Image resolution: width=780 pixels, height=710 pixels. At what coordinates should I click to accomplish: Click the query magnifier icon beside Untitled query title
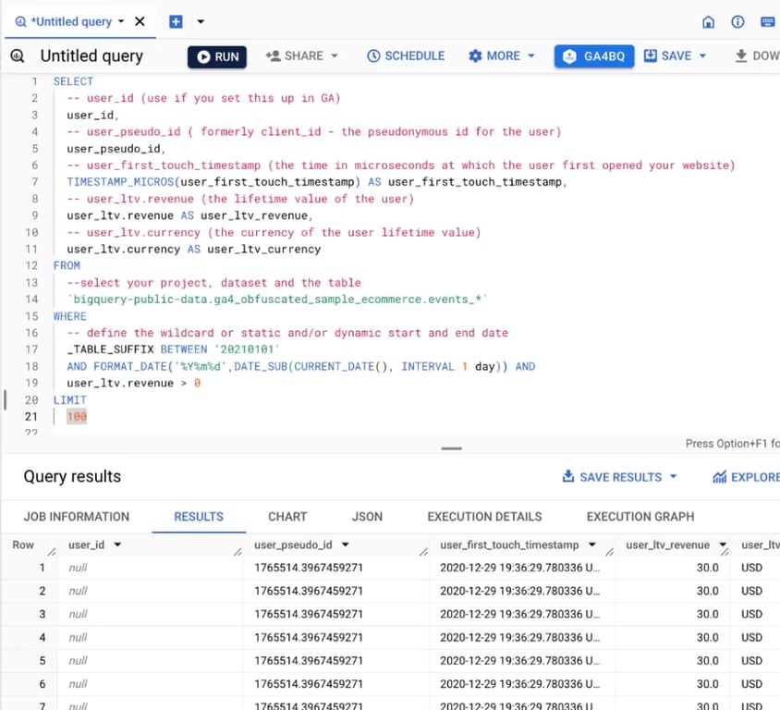18,55
